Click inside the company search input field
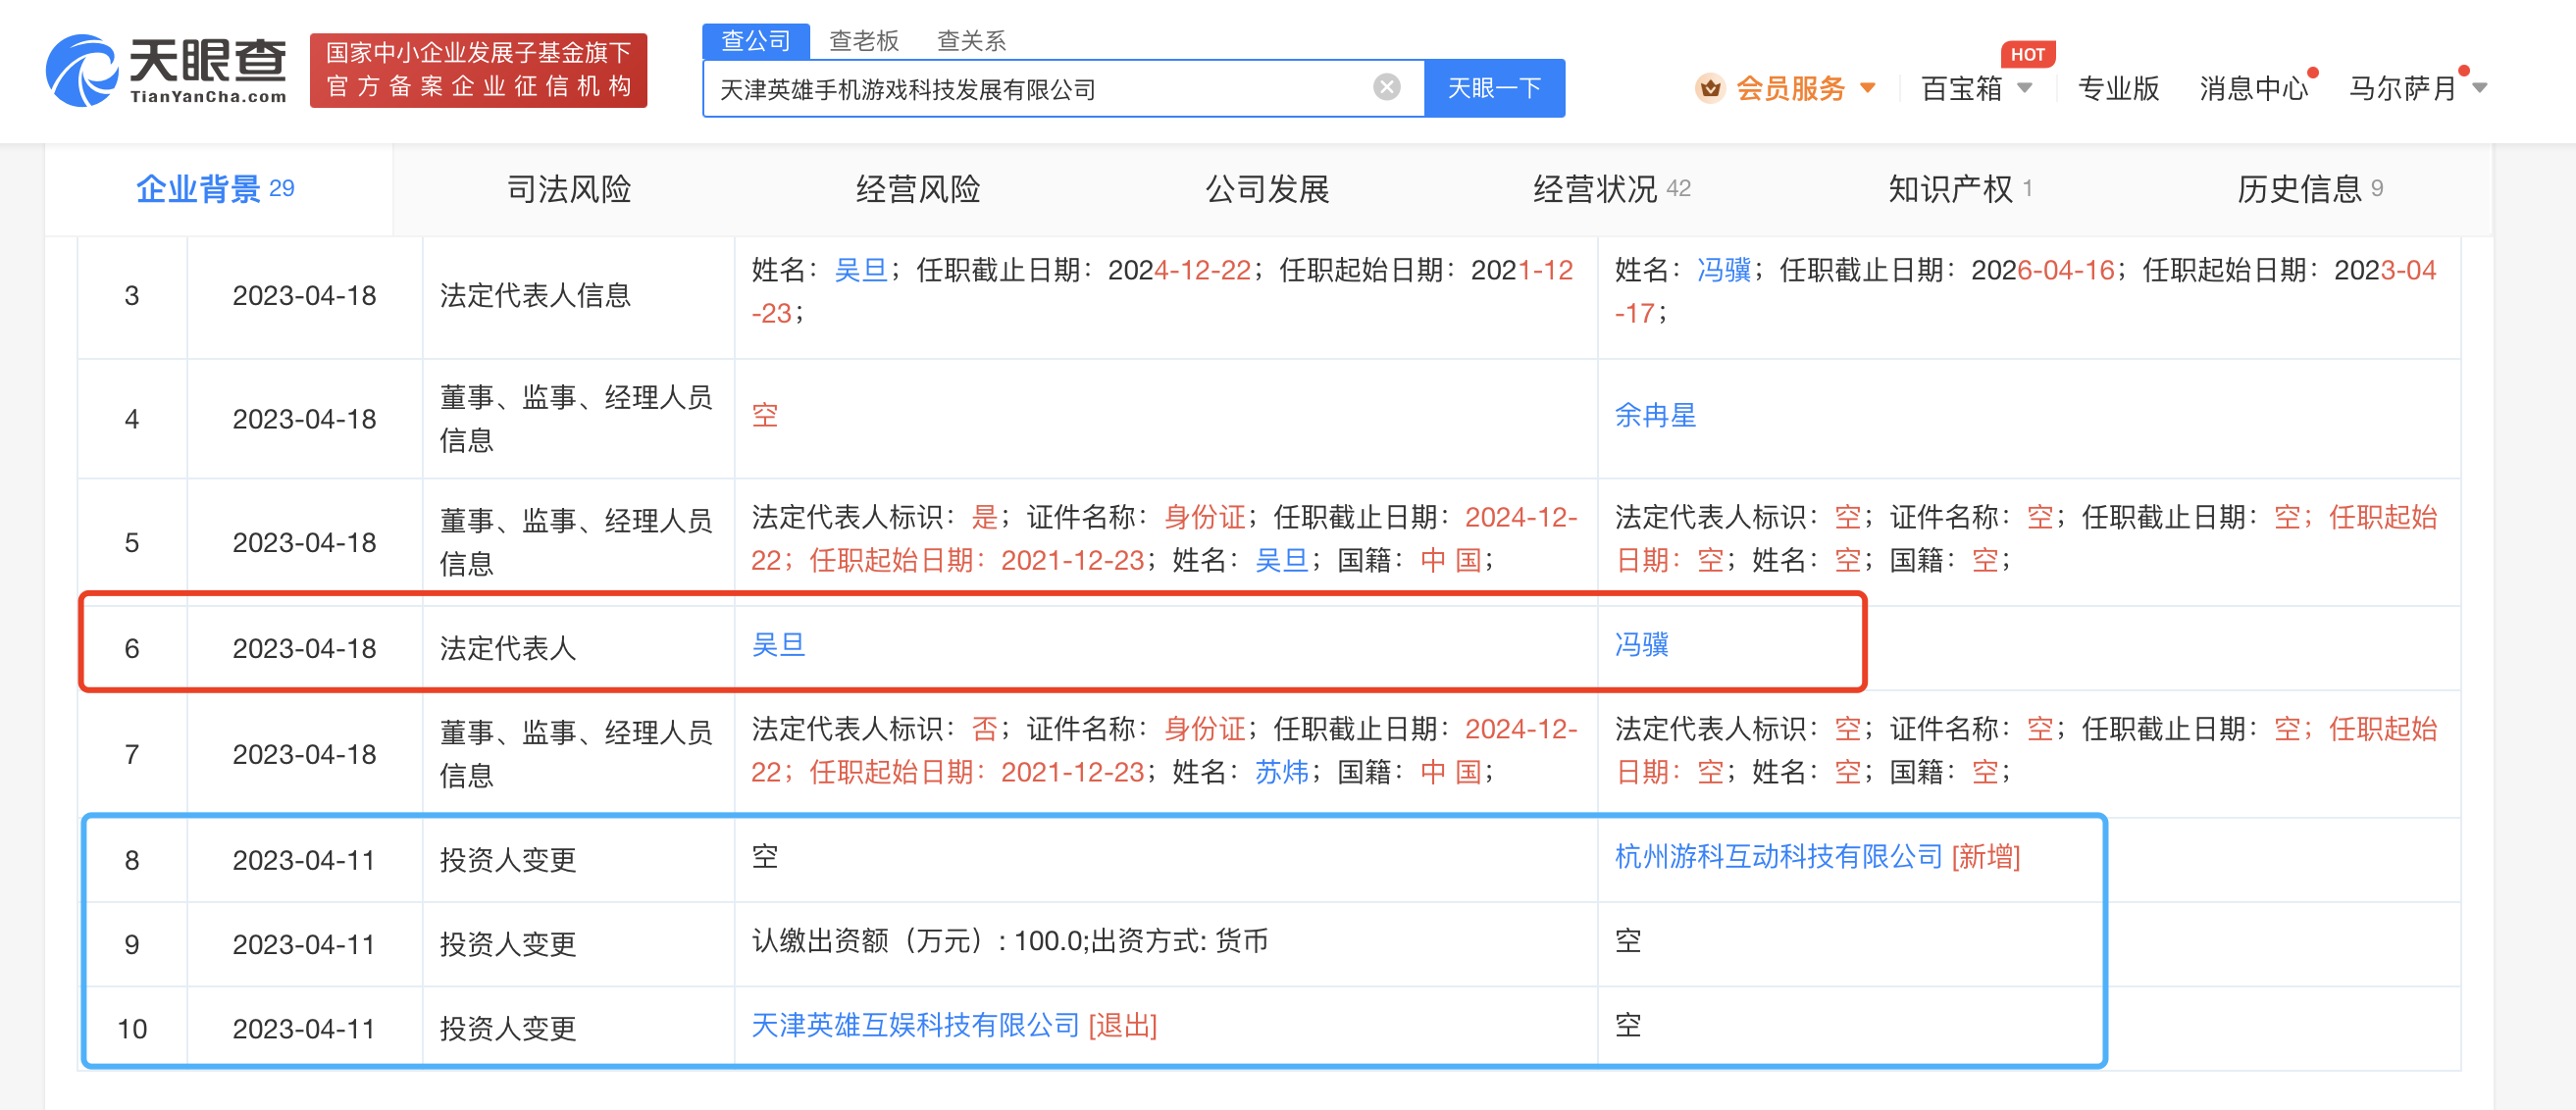2576x1110 pixels. (1000, 88)
